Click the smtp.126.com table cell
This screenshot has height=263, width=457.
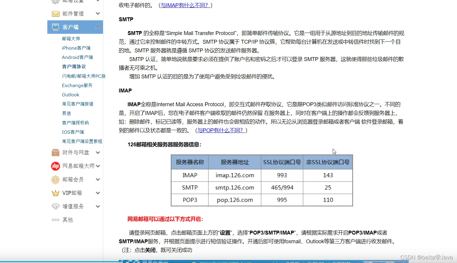click(235, 188)
